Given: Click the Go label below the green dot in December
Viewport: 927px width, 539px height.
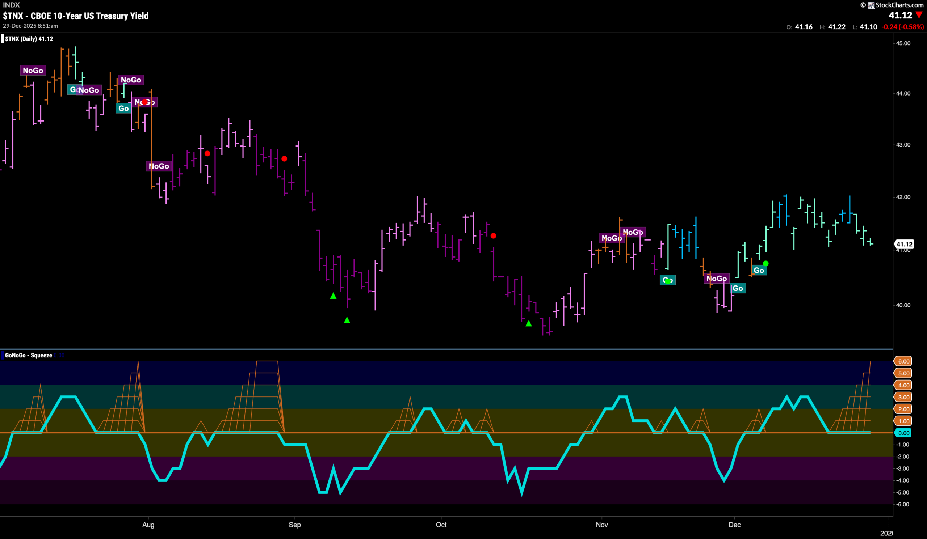Looking at the screenshot, I should click(x=759, y=271).
